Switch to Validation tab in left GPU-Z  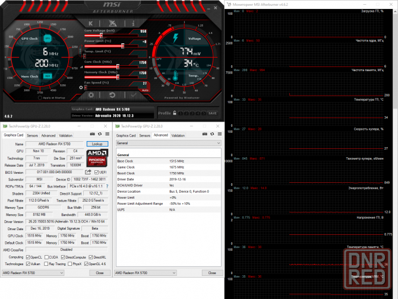(66, 136)
